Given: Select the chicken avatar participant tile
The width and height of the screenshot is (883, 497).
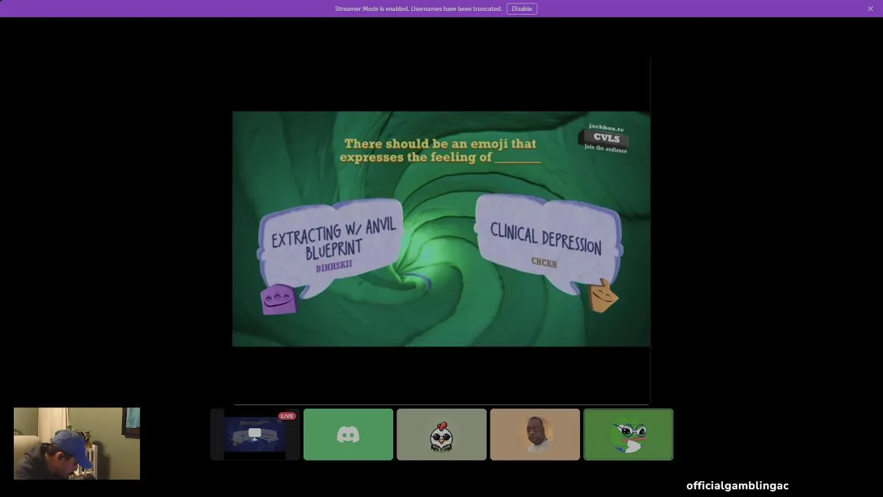Looking at the screenshot, I should point(441,434).
